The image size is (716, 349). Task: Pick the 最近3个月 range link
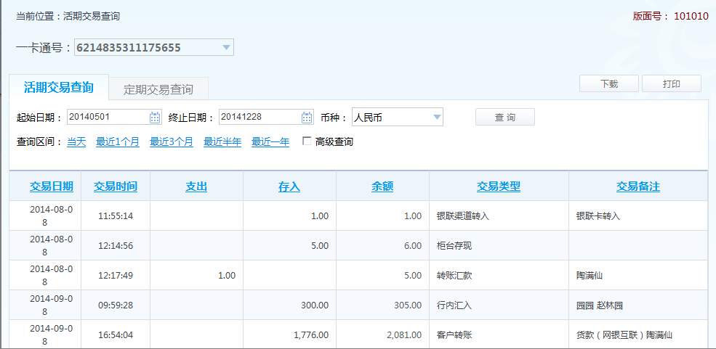click(172, 142)
